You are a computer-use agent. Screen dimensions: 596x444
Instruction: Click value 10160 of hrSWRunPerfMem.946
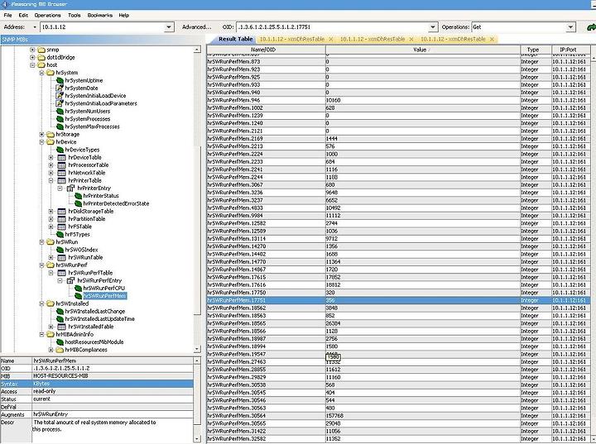[x=334, y=100]
